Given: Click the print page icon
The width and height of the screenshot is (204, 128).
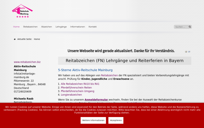Looking at the screenshot, I should (x=186, y=52).
